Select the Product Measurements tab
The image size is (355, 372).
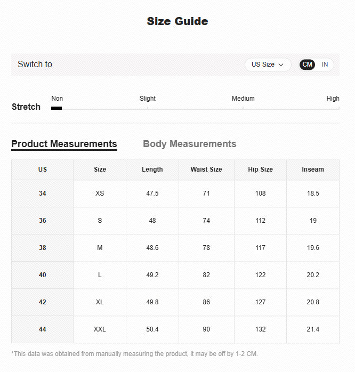tap(64, 144)
